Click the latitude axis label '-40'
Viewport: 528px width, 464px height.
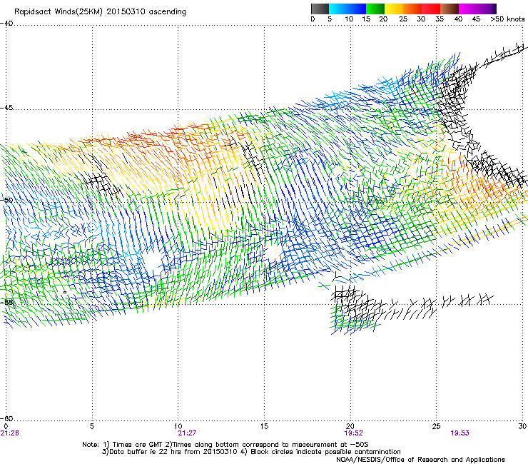pyautogui.click(x=6, y=24)
